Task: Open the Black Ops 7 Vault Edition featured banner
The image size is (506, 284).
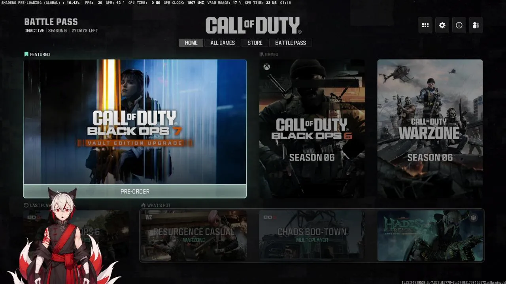Action: point(135,122)
